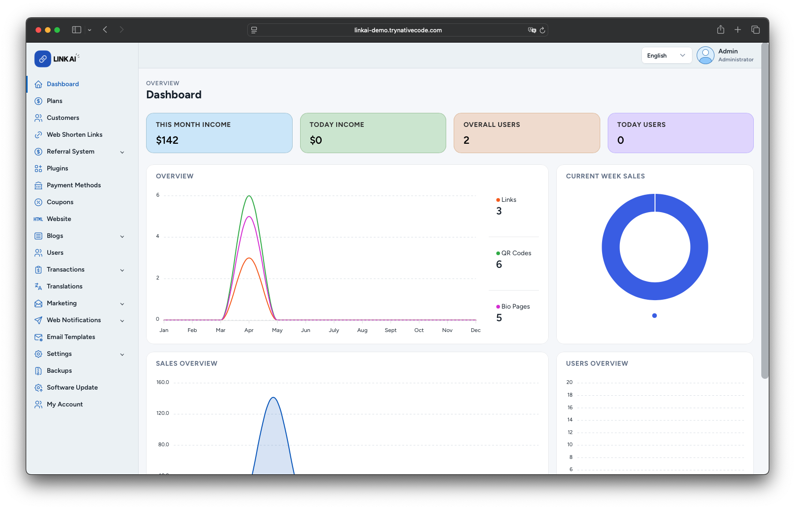Click the Plugins icon in sidebar
Viewport: 795px width, 509px height.
coord(38,169)
